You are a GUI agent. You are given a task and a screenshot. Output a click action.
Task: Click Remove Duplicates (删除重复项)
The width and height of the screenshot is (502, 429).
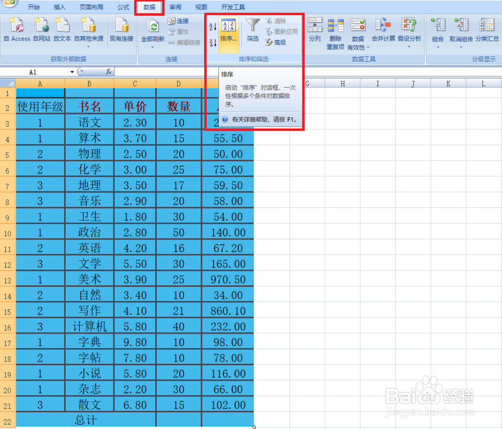click(x=335, y=34)
